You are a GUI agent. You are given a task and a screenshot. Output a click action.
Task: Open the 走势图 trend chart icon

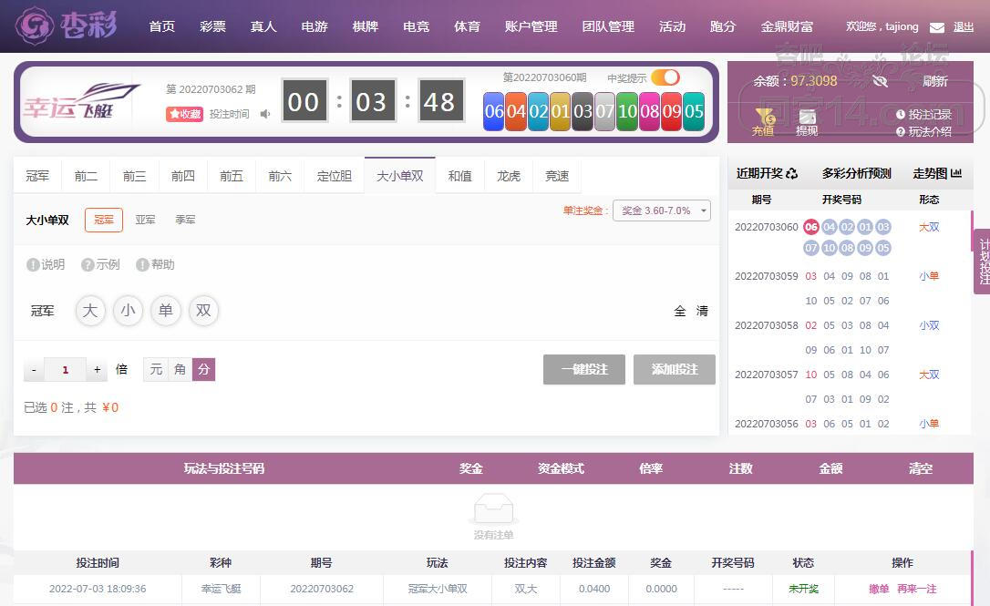click(x=956, y=173)
